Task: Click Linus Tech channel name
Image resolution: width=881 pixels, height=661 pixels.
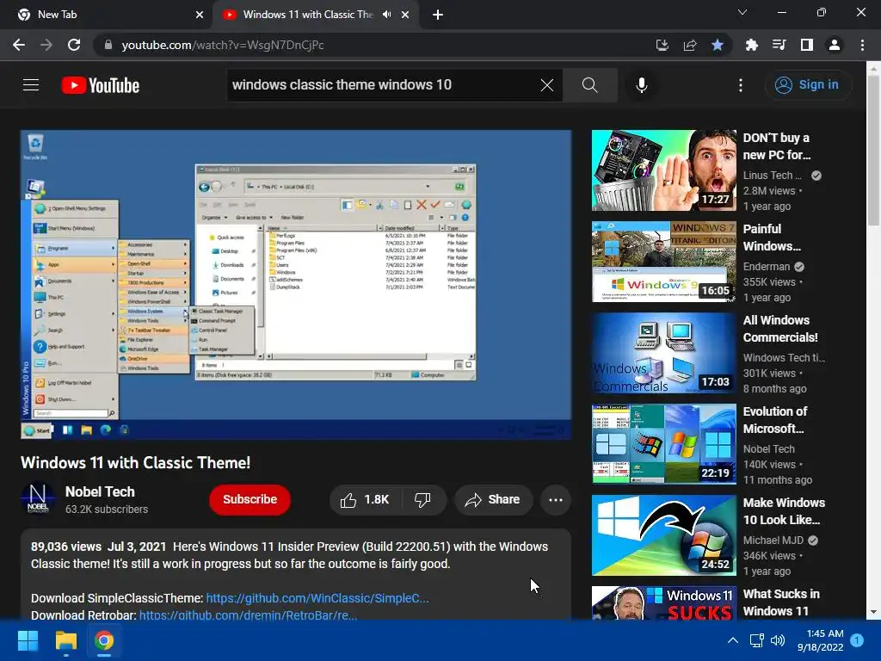Action: click(772, 176)
